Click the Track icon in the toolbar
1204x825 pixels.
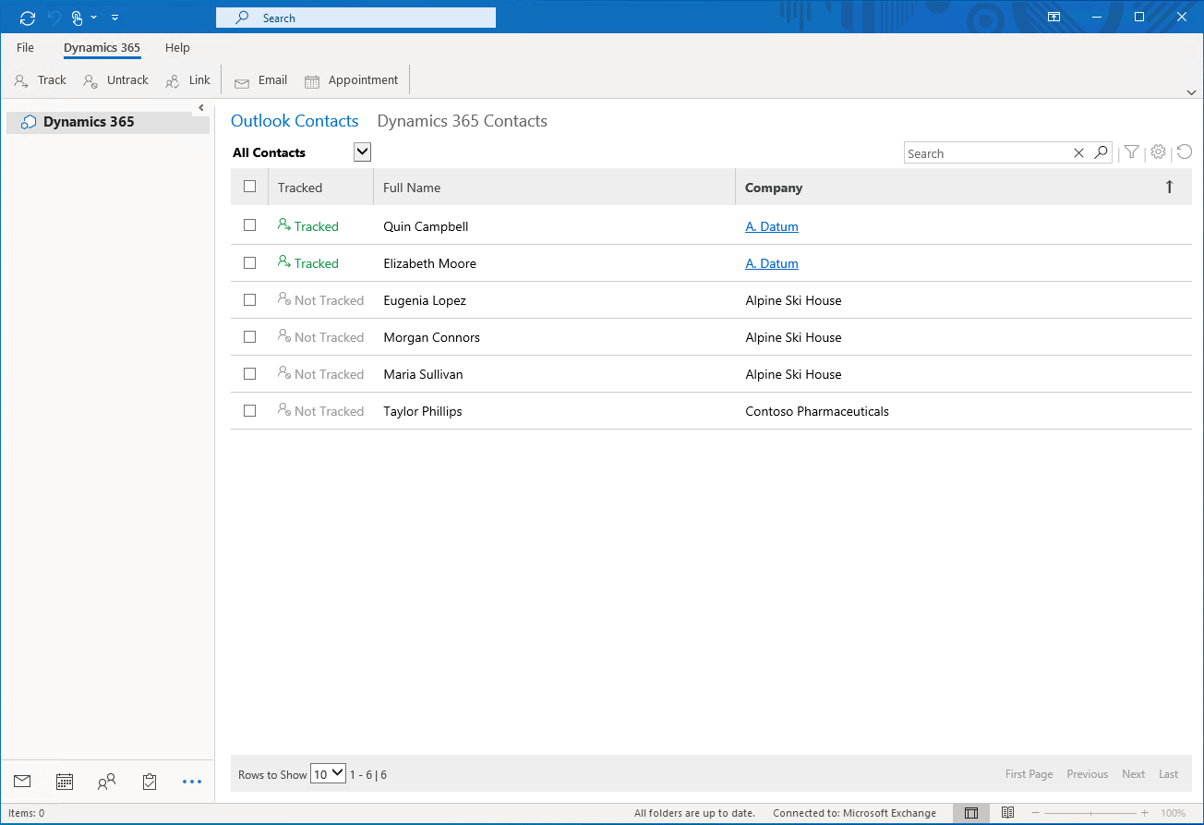(20, 80)
